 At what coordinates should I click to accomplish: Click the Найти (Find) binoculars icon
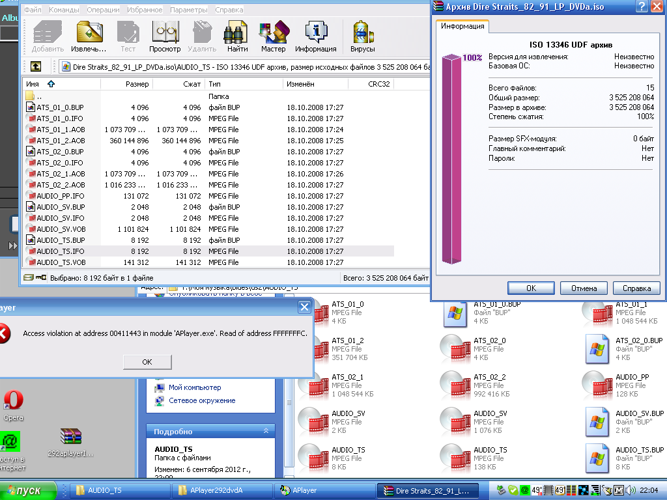tap(237, 36)
